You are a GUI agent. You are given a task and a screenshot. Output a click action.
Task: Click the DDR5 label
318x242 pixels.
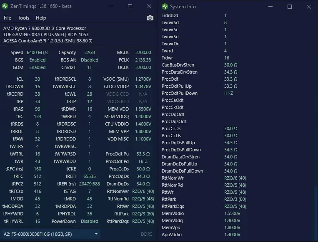point(147,234)
